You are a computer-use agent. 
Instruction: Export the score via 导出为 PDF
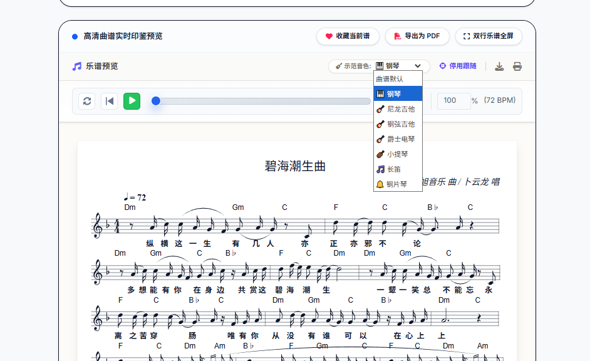(x=417, y=36)
